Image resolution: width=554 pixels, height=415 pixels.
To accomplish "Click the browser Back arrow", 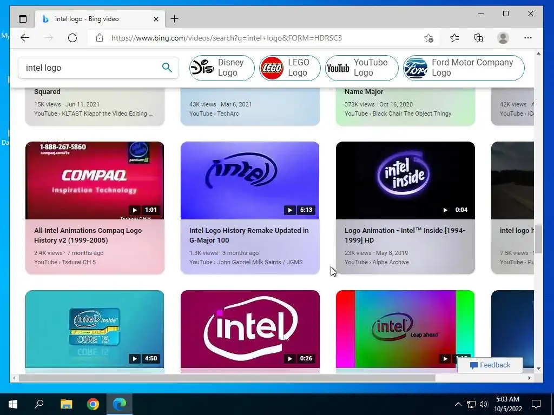I will (x=25, y=38).
